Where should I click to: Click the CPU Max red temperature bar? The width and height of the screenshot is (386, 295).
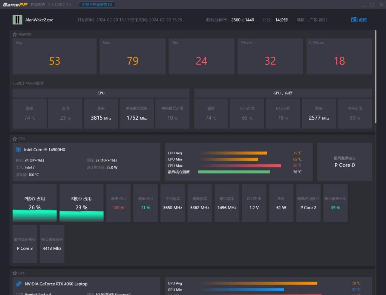pos(240,166)
